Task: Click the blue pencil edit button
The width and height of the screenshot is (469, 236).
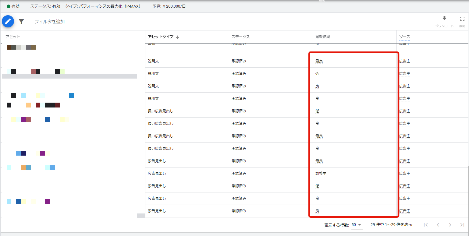Action: (8, 21)
